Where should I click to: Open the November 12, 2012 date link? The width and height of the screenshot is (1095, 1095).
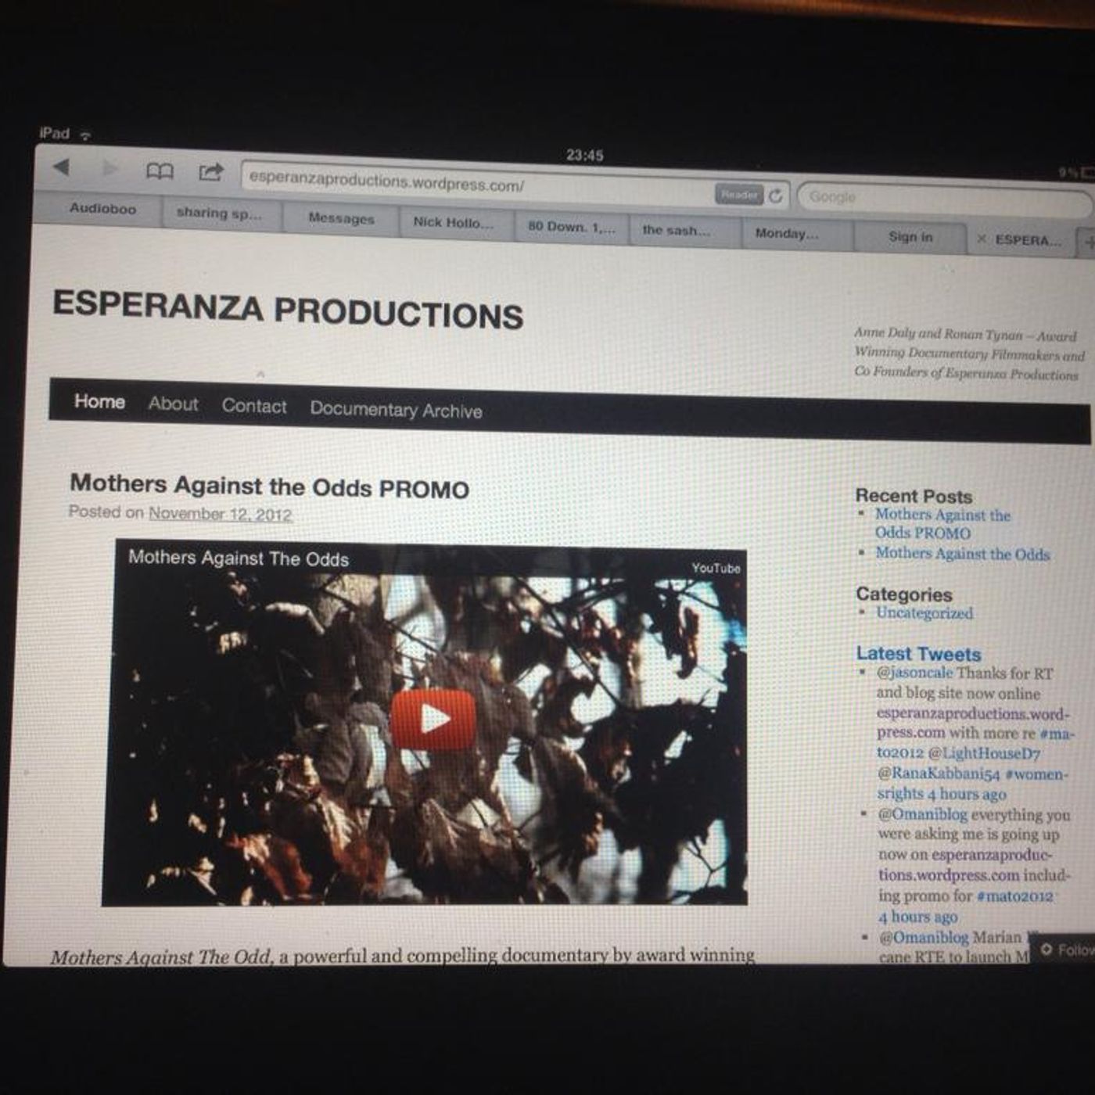220,514
